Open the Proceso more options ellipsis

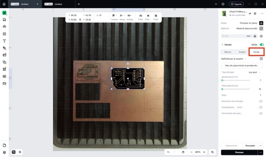(x=261, y=152)
